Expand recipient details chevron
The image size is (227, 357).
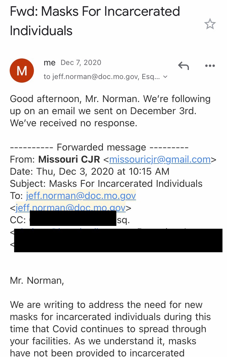[x=166, y=77]
